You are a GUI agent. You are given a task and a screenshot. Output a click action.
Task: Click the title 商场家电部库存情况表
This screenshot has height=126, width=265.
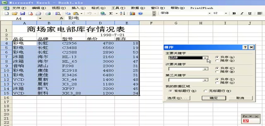(x=76, y=29)
